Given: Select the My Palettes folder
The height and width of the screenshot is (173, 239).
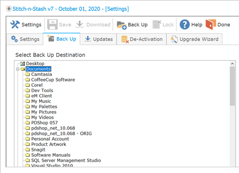Looking at the screenshot, I should pyautogui.click(x=44, y=107).
